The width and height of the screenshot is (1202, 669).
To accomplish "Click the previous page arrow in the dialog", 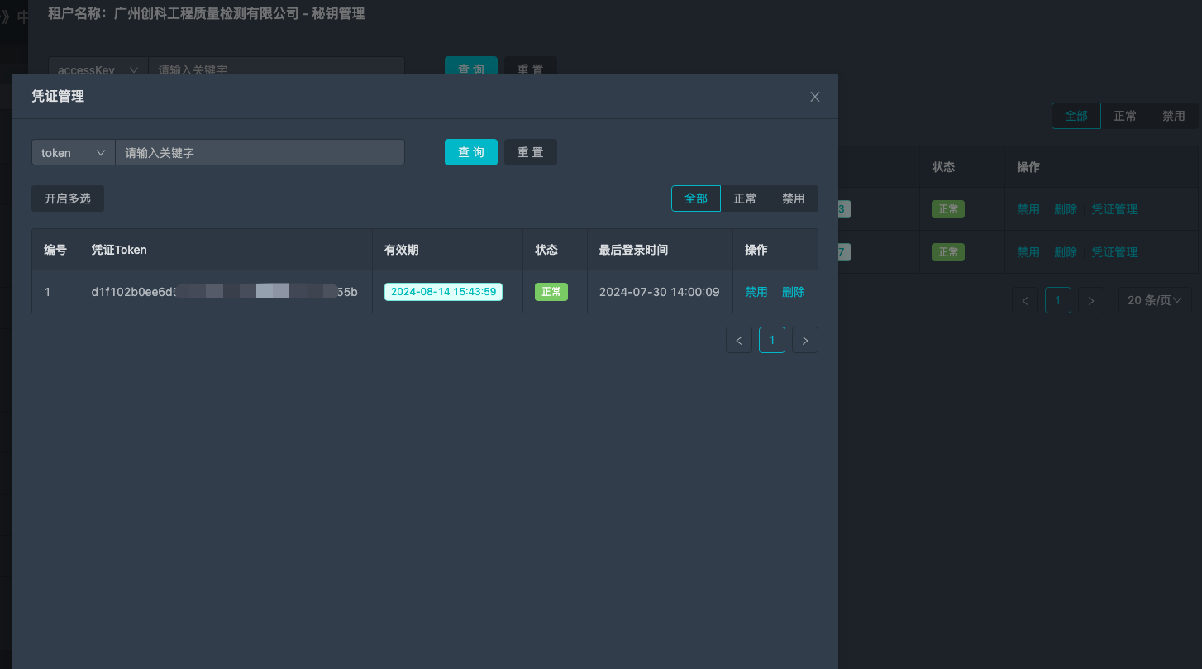I will point(738,339).
